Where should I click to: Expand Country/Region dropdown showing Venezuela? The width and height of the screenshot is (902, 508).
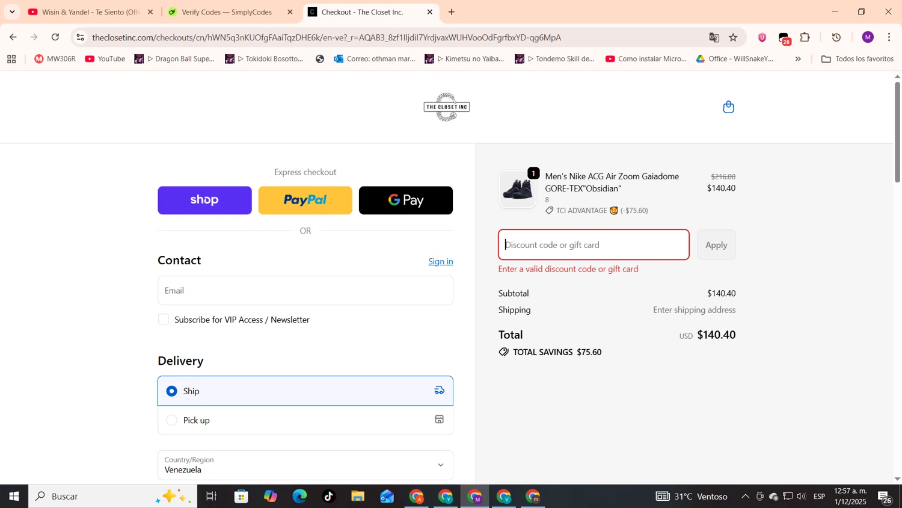305,465
